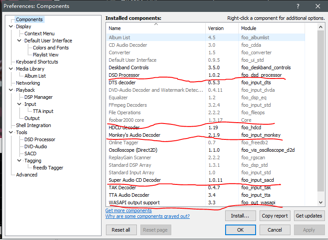328x240 pixels.
Task: Select the SACD tools page
Action: pyautogui.click(x=30, y=154)
